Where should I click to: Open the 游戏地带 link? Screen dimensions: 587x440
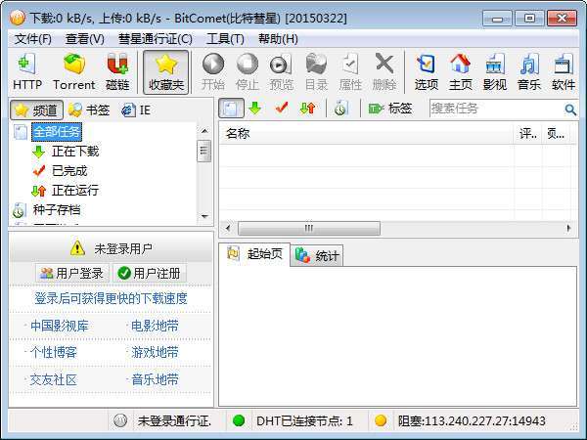pyautogui.click(x=155, y=352)
